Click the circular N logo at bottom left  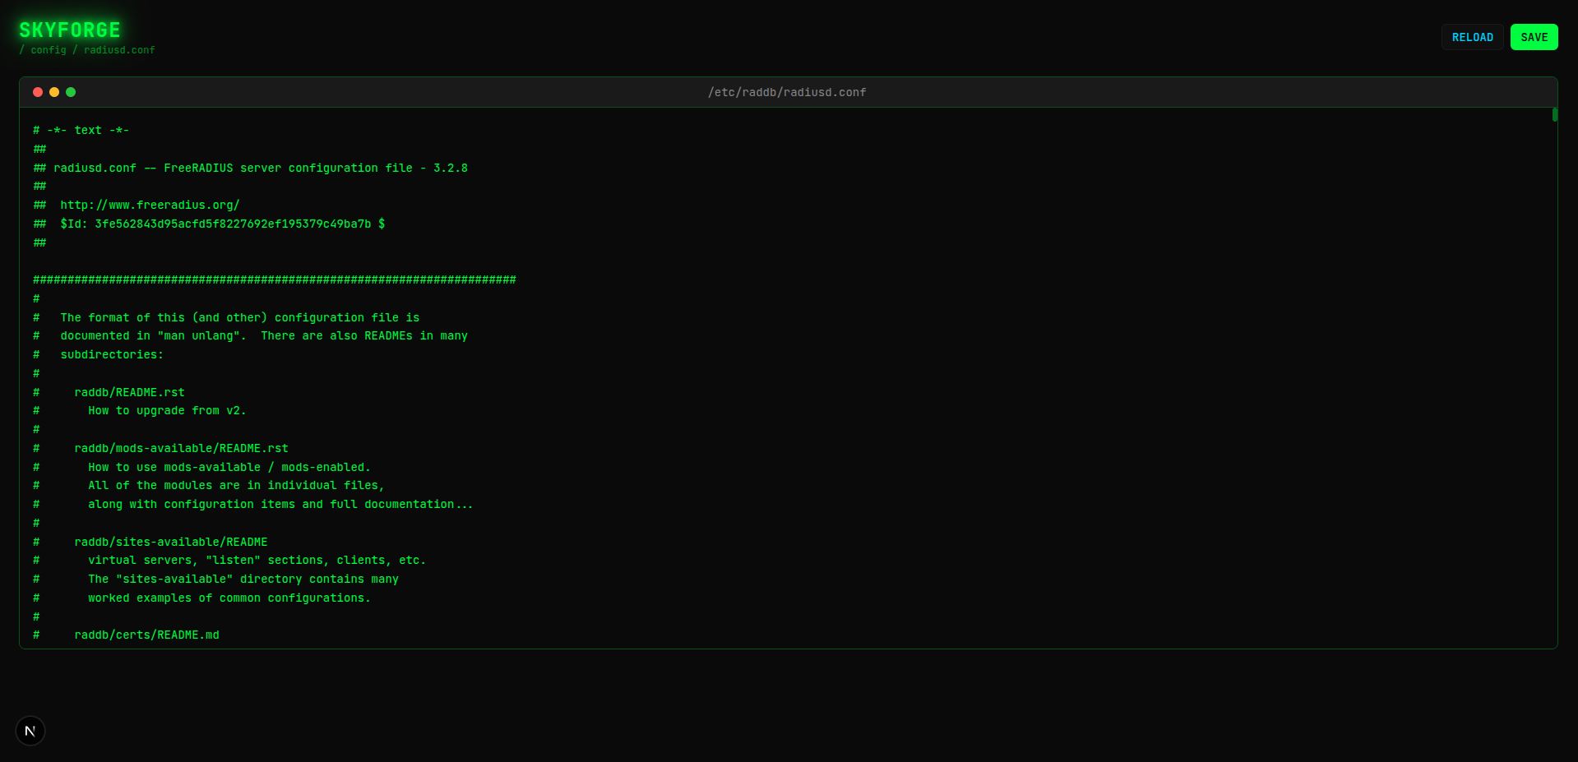[30, 730]
